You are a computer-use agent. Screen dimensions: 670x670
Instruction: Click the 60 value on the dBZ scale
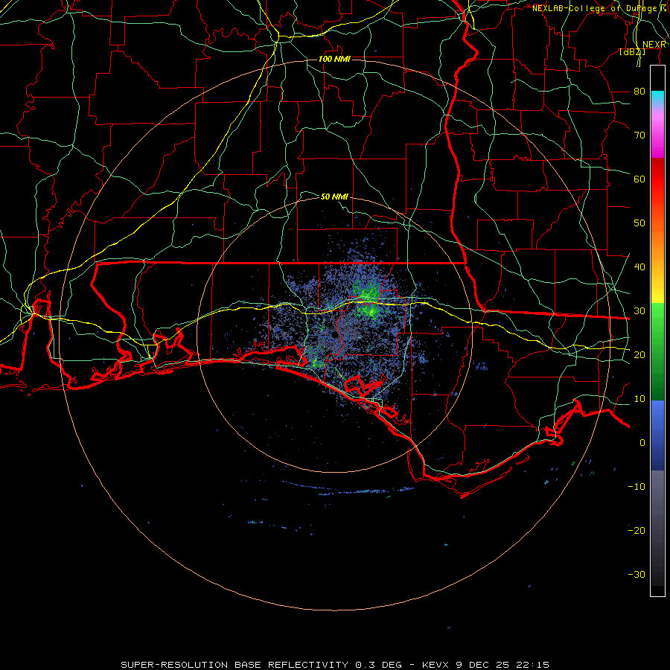[x=639, y=179]
